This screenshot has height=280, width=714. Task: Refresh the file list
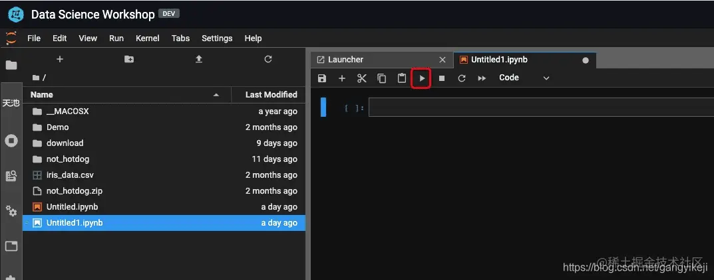(268, 59)
